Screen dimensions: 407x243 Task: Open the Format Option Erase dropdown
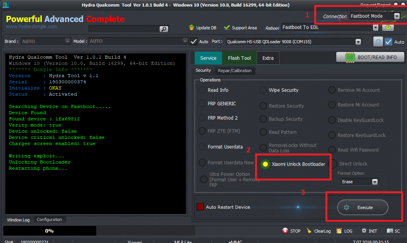(x=375, y=182)
